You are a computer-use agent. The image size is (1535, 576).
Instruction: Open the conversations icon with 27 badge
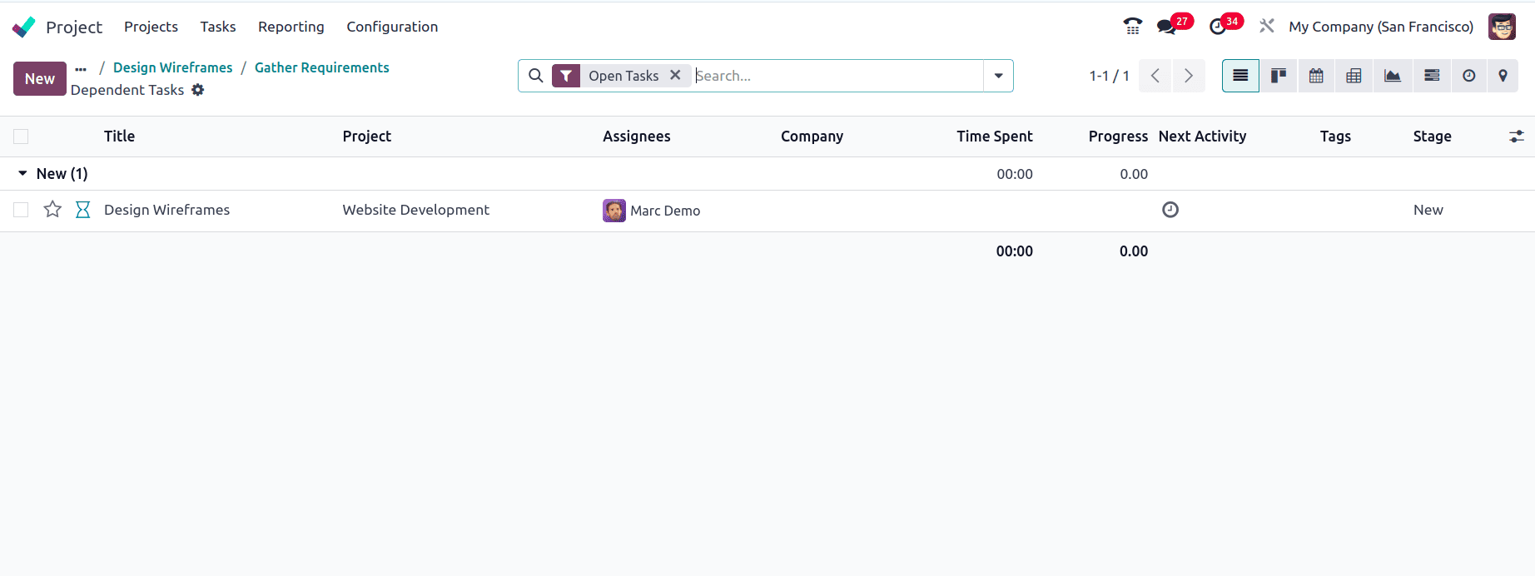click(1167, 27)
